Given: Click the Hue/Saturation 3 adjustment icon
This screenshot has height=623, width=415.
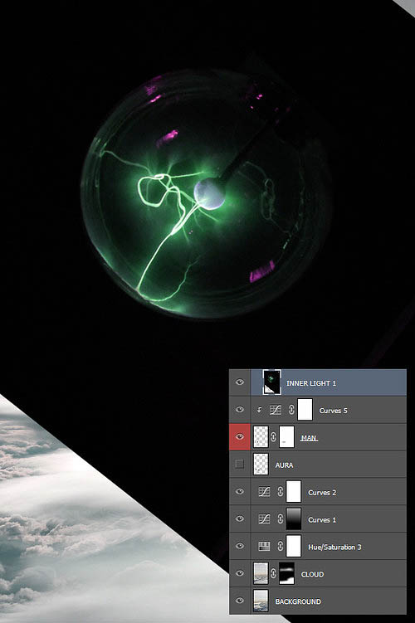Looking at the screenshot, I should 264,546.
